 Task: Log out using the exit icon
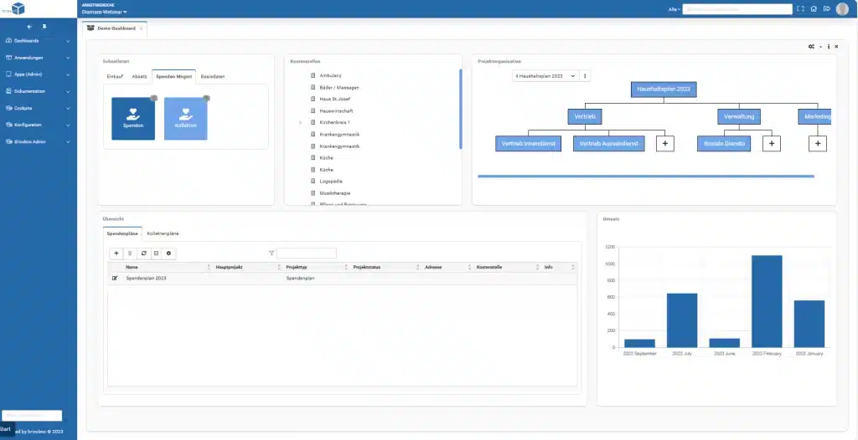[827, 8]
